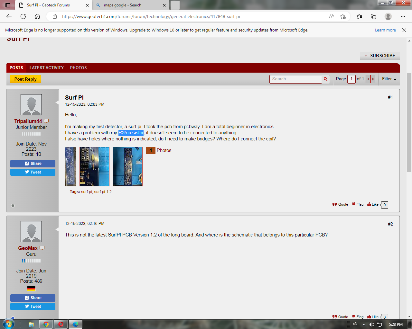Open Tripalium44's avatar
The width and height of the screenshot is (412, 329).
[31, 105]
